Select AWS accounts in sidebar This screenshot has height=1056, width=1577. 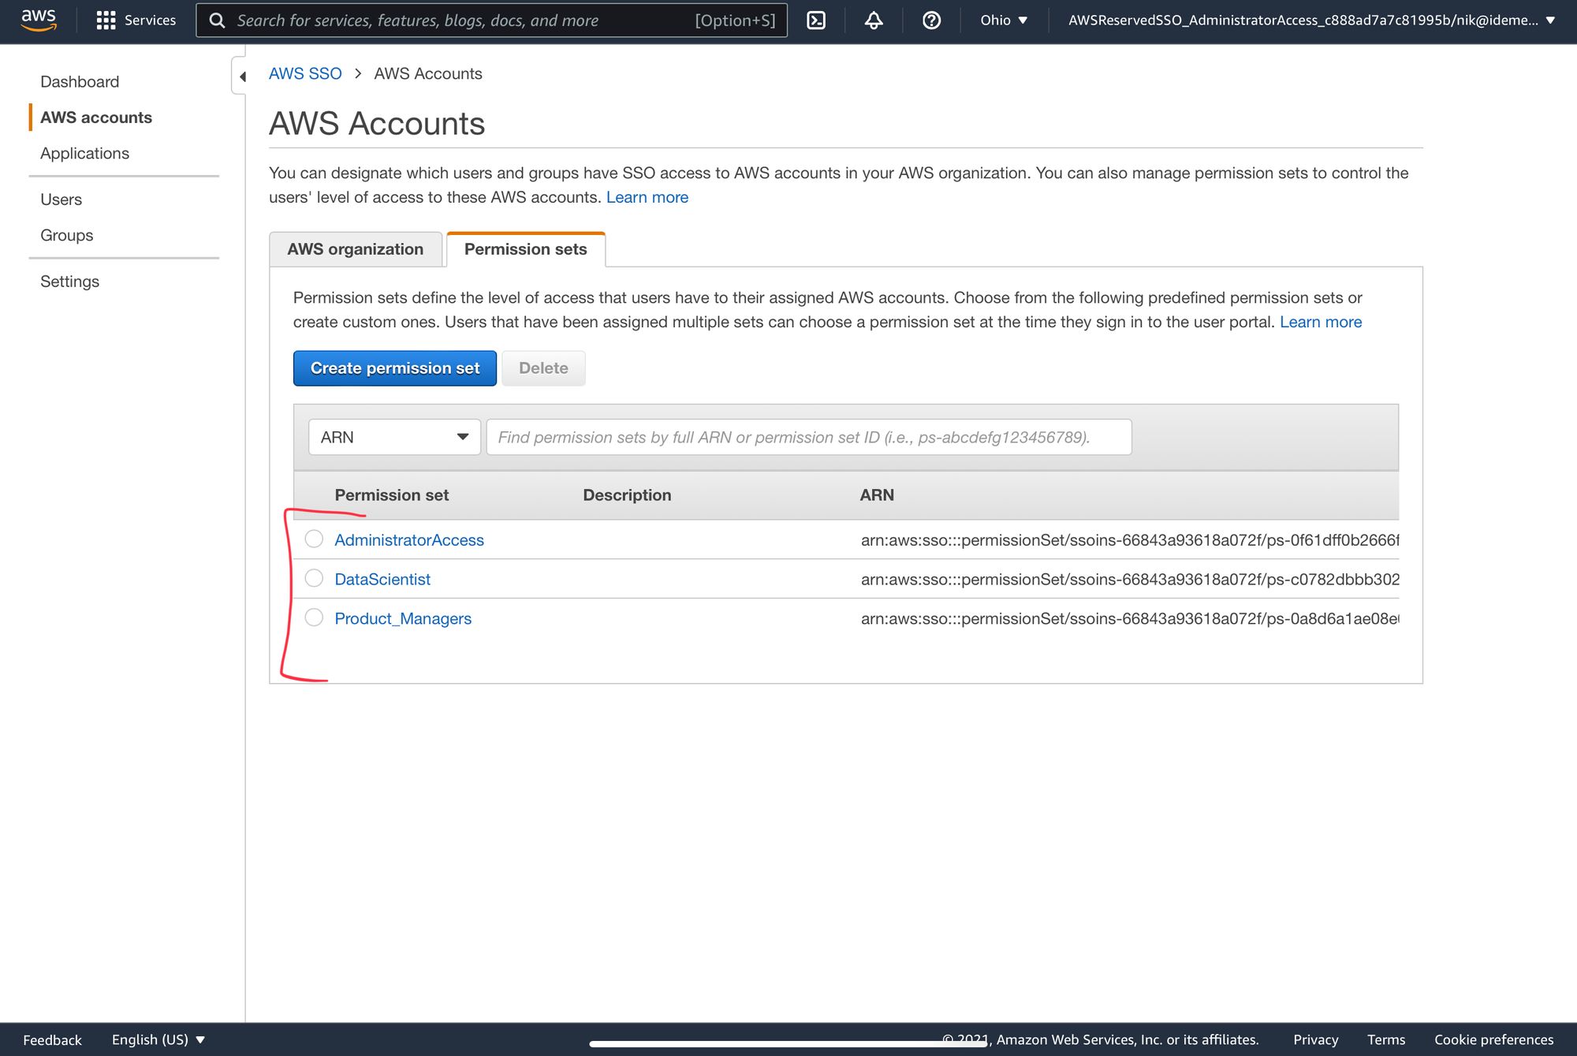click(96, 118)
